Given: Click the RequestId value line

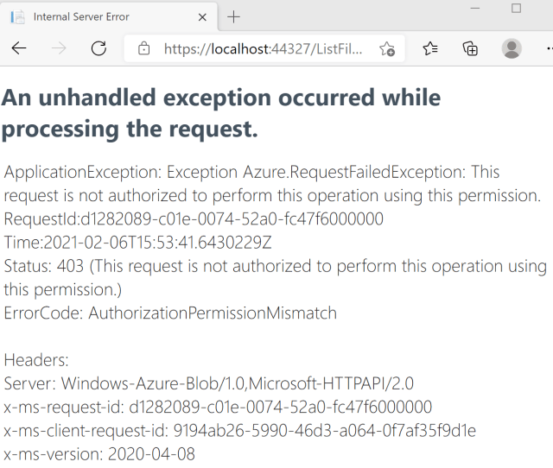Looking at the screenshot, I should coord(194,218).
